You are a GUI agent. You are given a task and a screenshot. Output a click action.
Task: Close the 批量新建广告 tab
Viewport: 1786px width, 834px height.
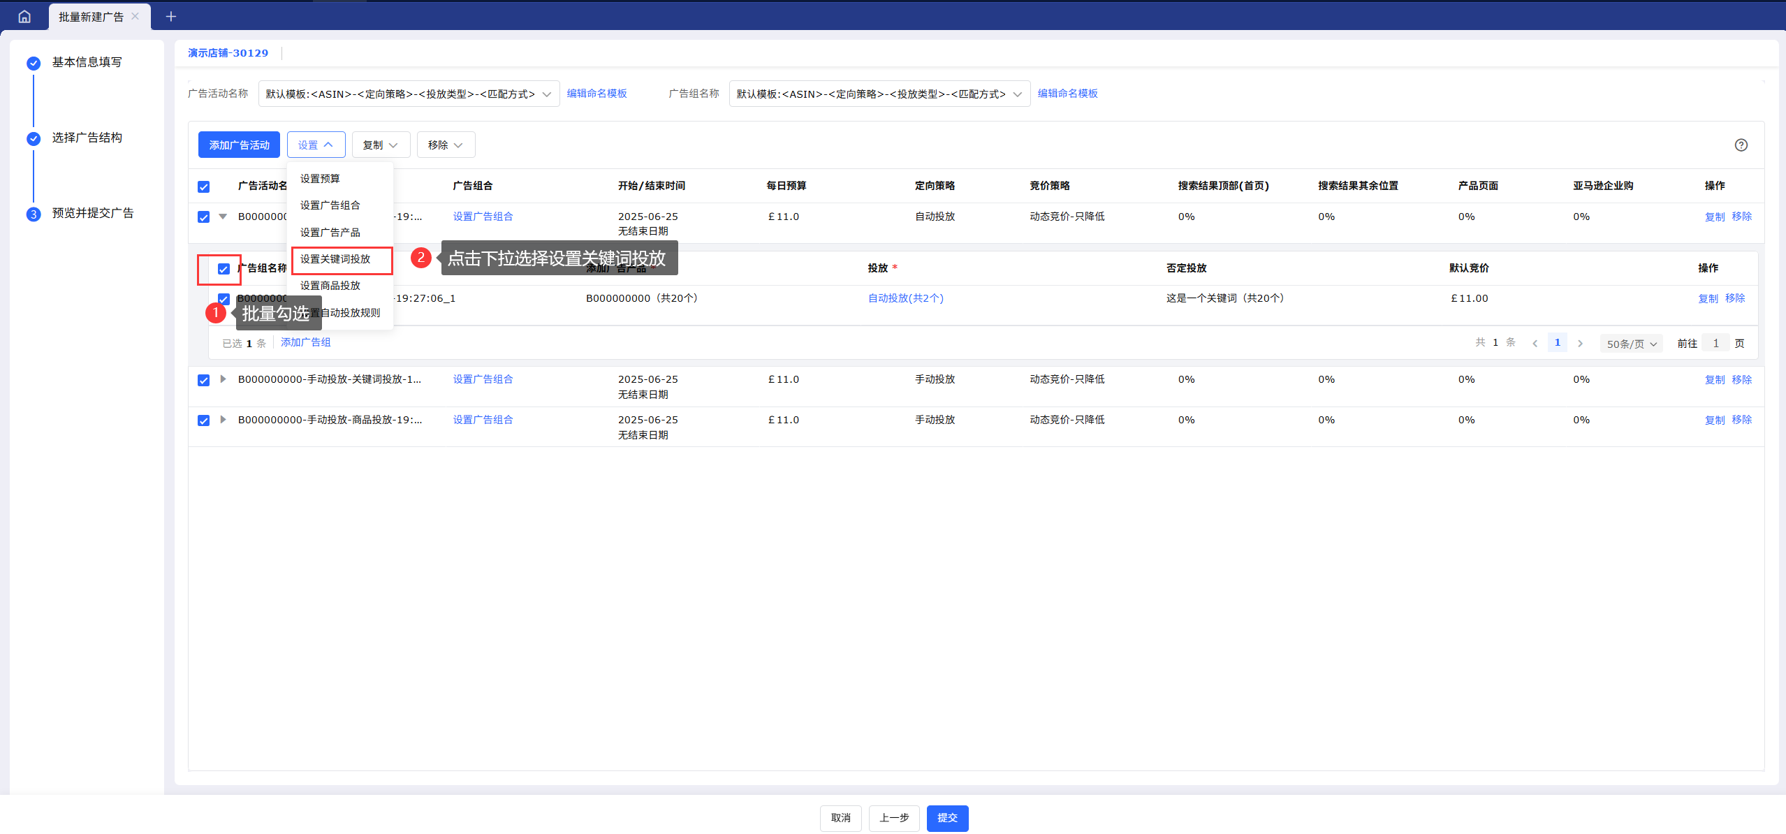pyautogui.click(x=136, y=16)
